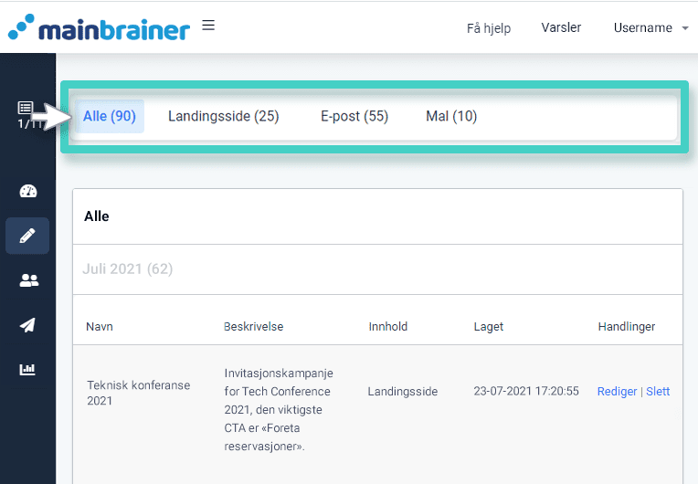Select the pencil create icon
The height and width of the screenshot is (484, 698).
coord(27,236)
